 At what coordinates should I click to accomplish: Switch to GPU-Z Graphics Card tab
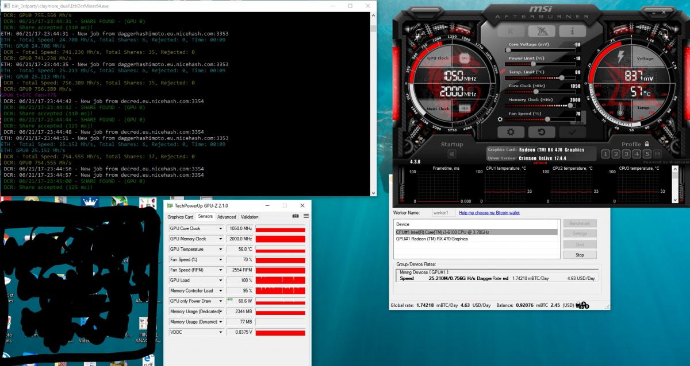181,217
